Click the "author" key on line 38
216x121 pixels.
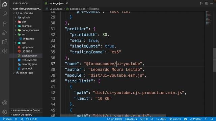(74, 70)
